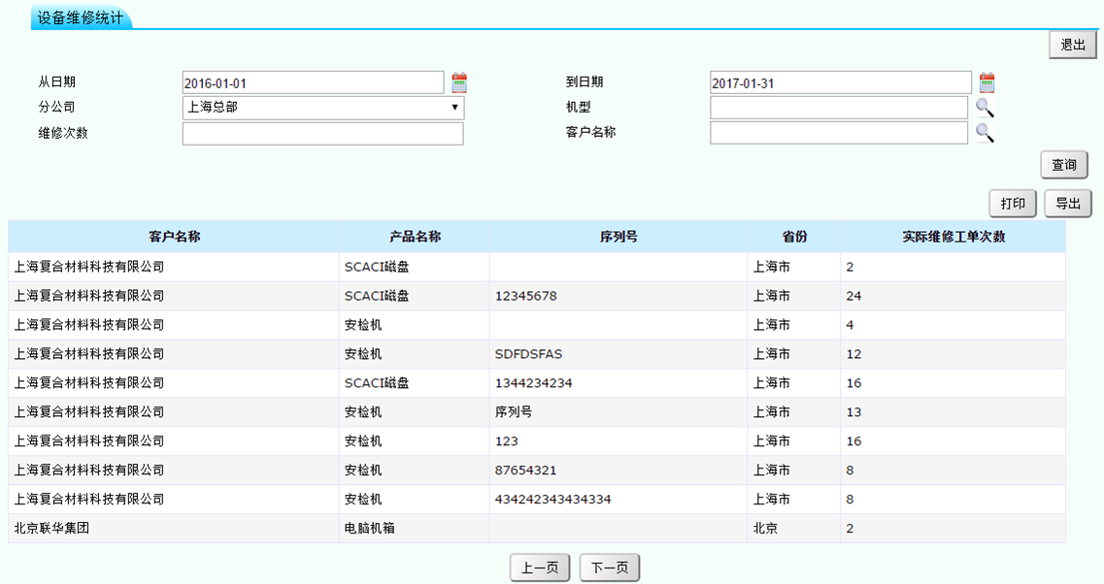This screenshot has height=584, width=1104.
Task: Click the 产品名称 column header
Action: (x=415, y=237)
